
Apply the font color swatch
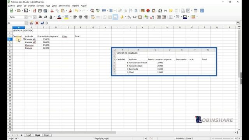pos(59,17)
